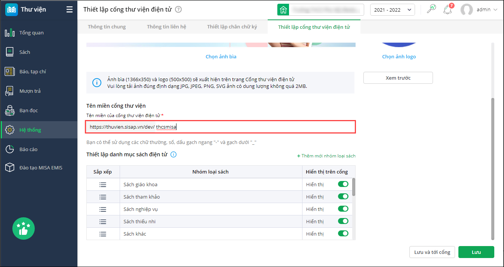Open help icon beside page title
504x267 pixels.
[178, 9]
